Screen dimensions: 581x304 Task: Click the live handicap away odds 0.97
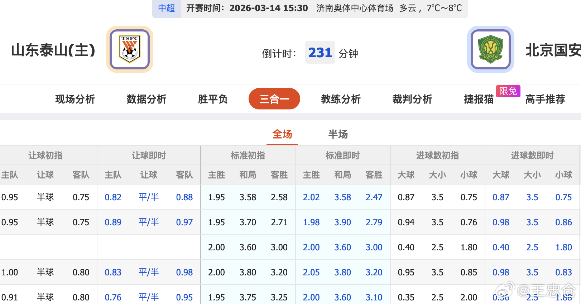(x=184, y=222)
